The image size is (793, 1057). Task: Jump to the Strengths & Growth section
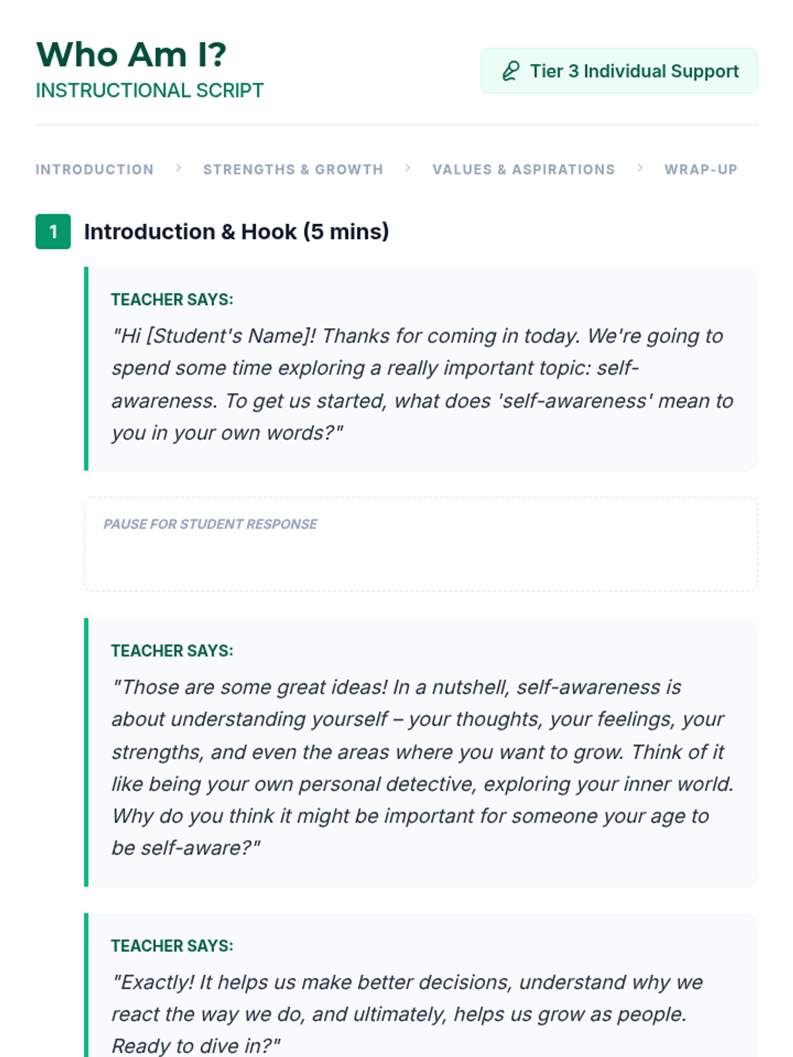point(293,170)
